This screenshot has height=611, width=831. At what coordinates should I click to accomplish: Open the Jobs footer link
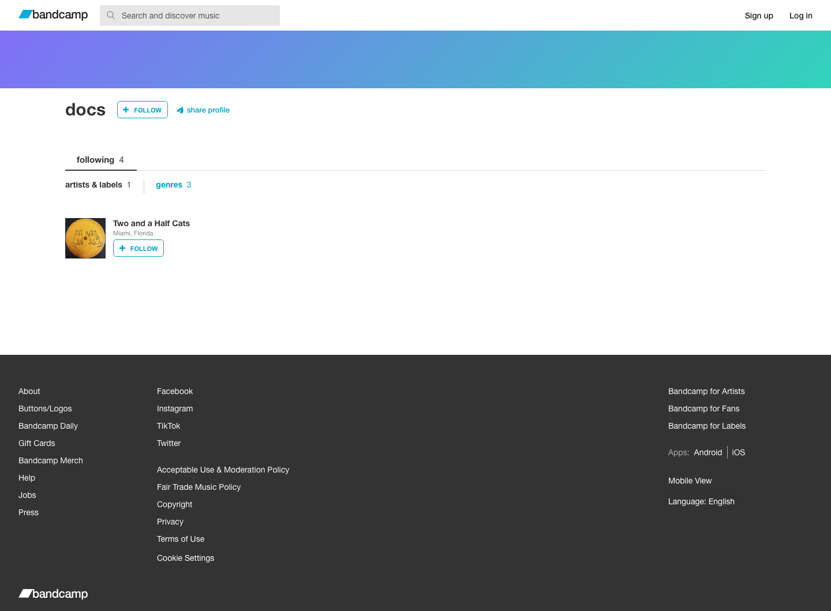pyautogui.click(x=27, y=495)
